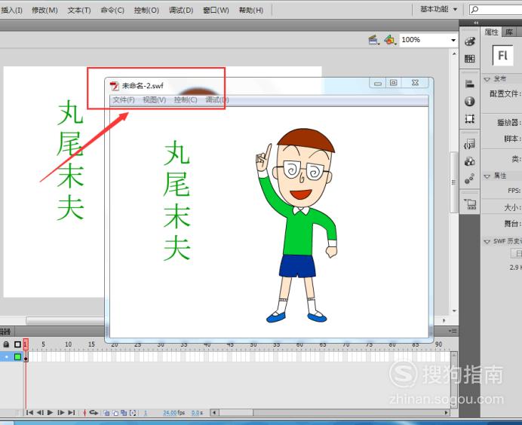Image resolution: width=522 pixels, height=425 pixels.
Task: Open the Code Snippets panel icon
Action: point(470,144)
